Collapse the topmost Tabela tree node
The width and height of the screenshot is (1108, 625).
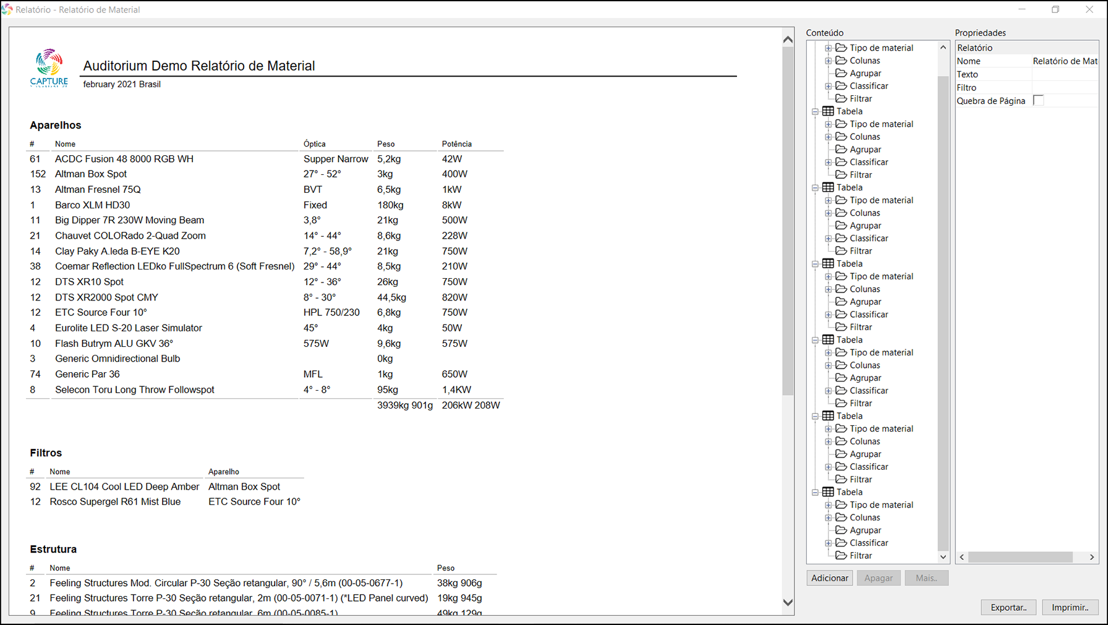(816, 112)
